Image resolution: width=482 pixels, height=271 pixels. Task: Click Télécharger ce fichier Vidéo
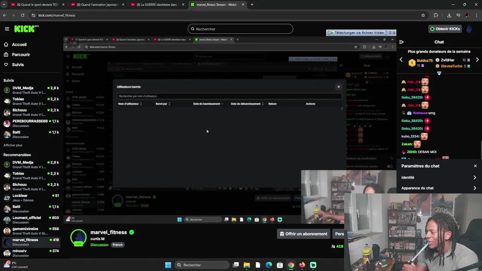pos(357,33)
